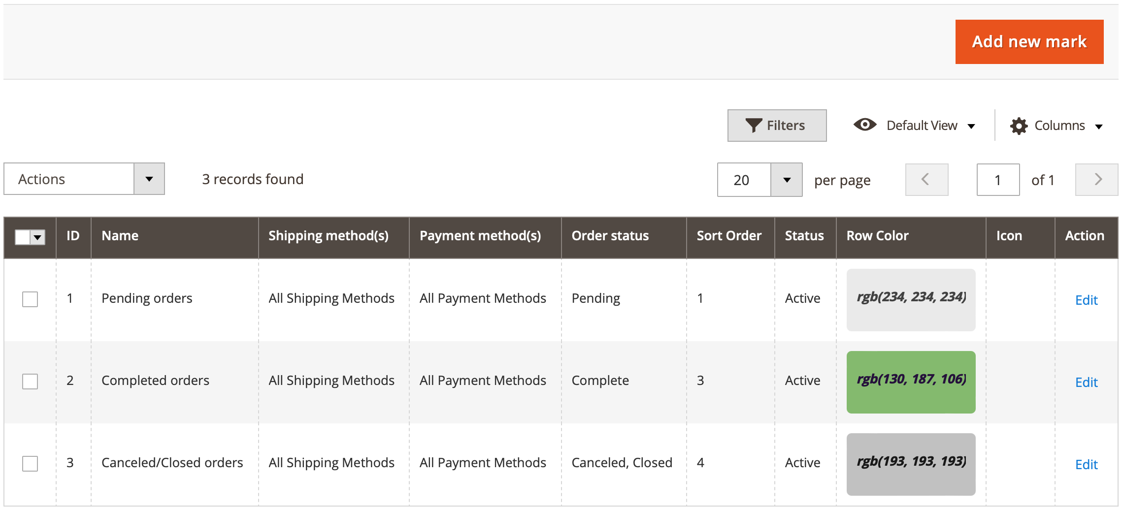Click the 'Completed orders' name cell

(175, 382)
